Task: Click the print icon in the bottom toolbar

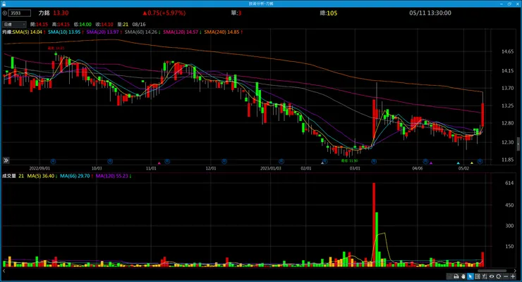Action: (x=456, y=276)
